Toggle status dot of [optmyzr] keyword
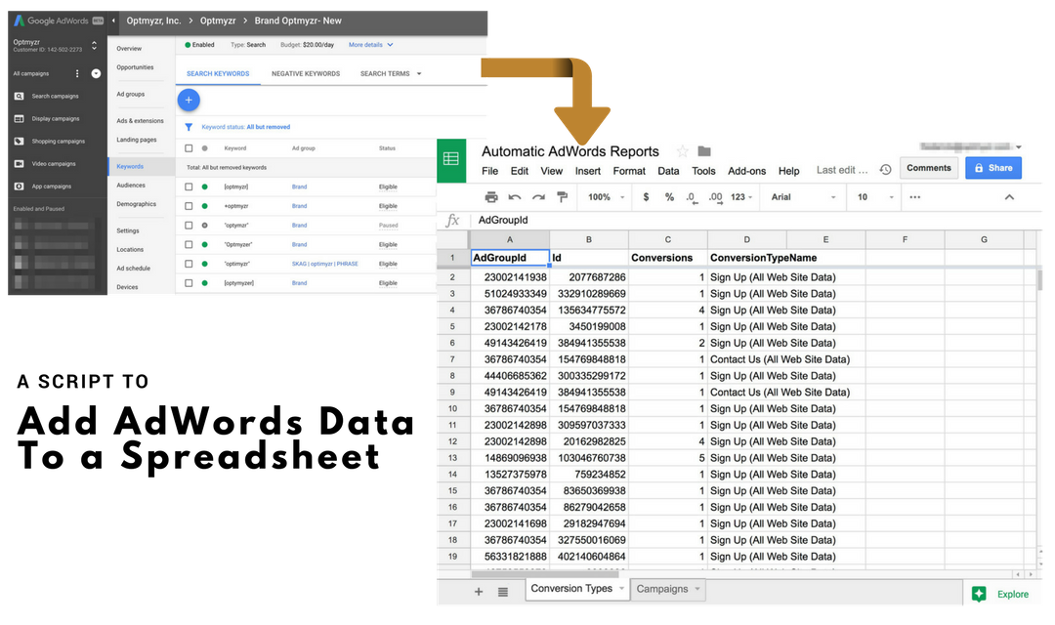This screenshot has width=1055, height=625. [x=204, y=187]
